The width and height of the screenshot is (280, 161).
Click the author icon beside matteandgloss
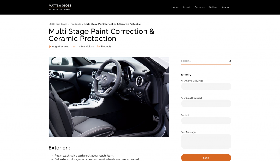tap(74, 46)
